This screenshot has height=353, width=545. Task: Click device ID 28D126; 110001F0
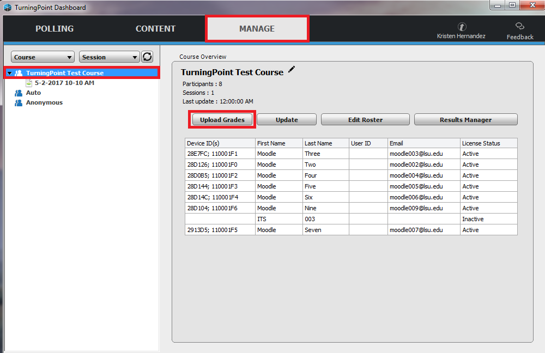220,165
